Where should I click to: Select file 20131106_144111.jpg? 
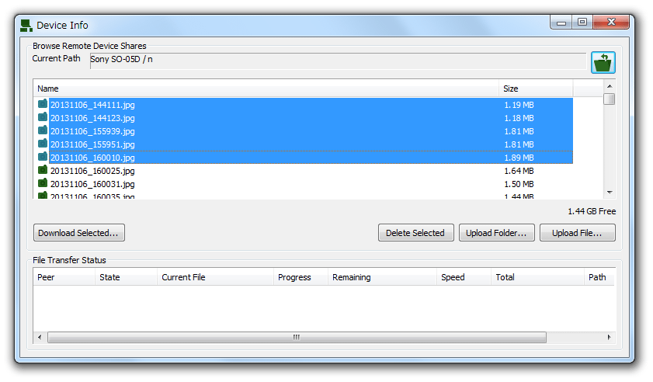pos(92,105)
